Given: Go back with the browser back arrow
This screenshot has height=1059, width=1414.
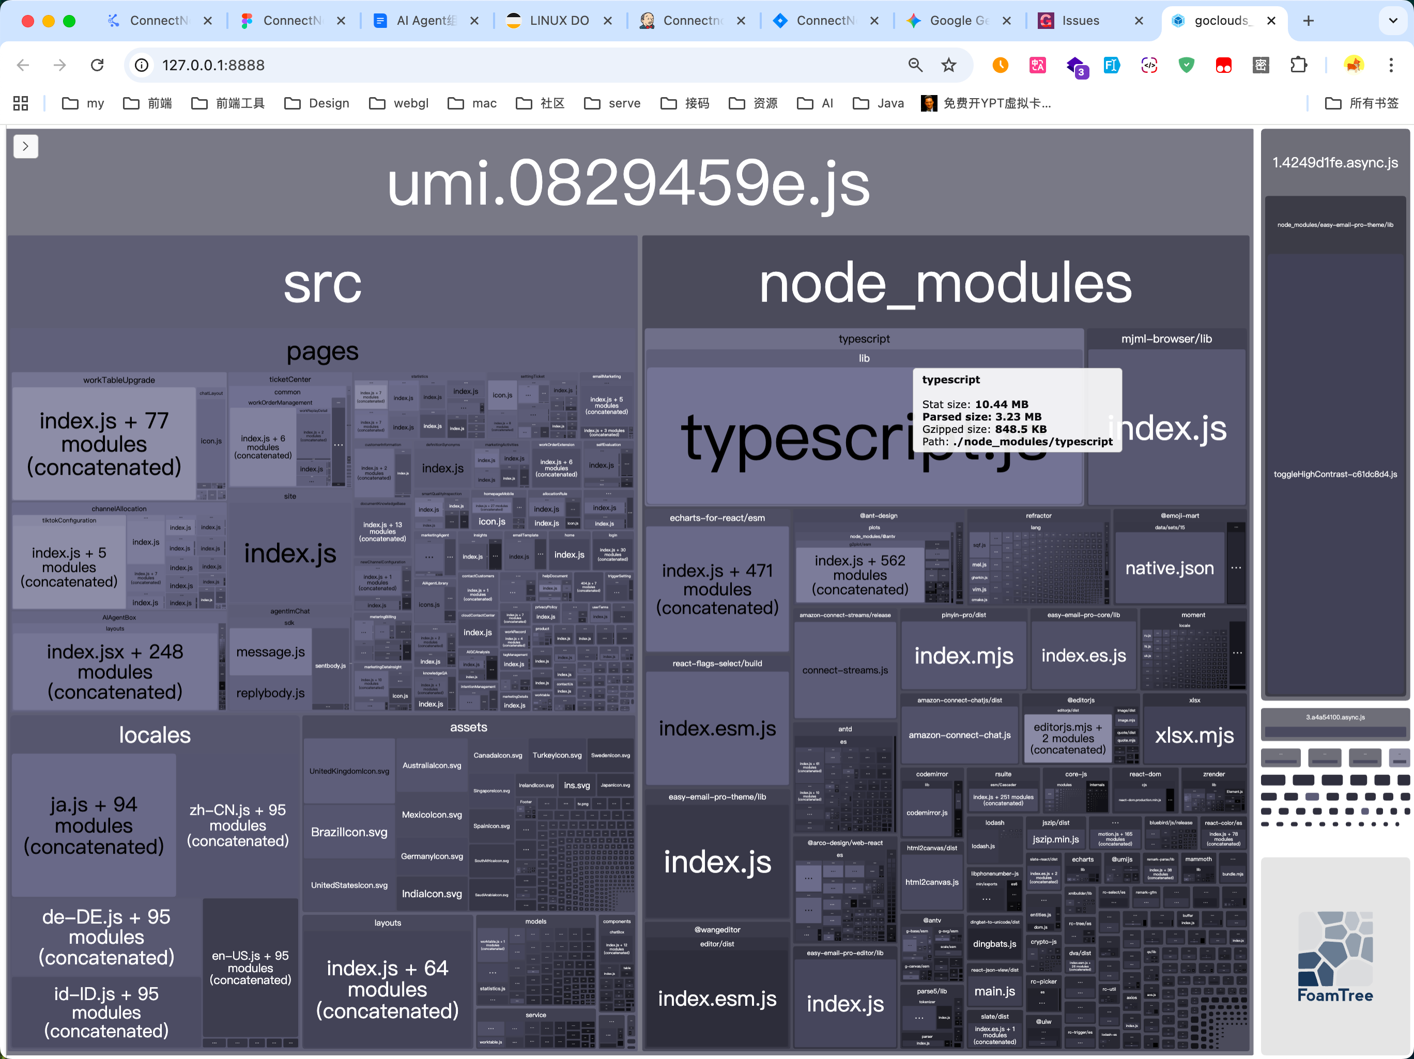Looking at the screenshot, I should (23, 65).
